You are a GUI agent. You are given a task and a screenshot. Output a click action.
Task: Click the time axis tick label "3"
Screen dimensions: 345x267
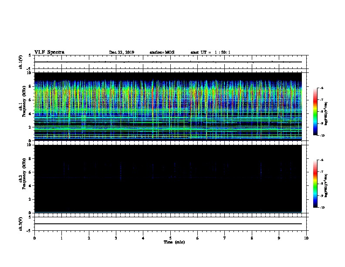pos(116,238)
